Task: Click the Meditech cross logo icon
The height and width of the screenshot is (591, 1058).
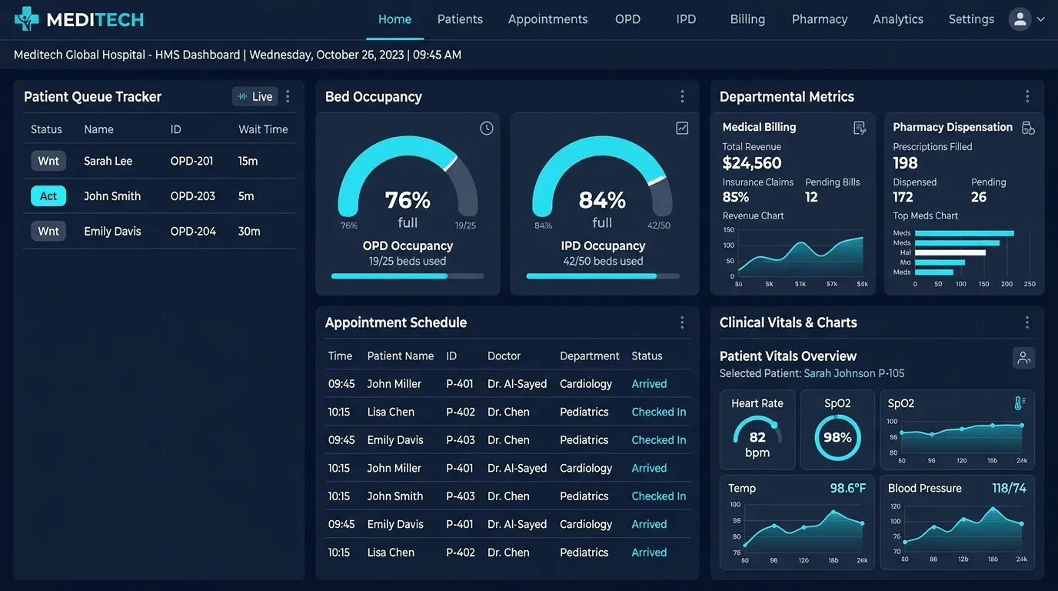Action: coord(26,19)
